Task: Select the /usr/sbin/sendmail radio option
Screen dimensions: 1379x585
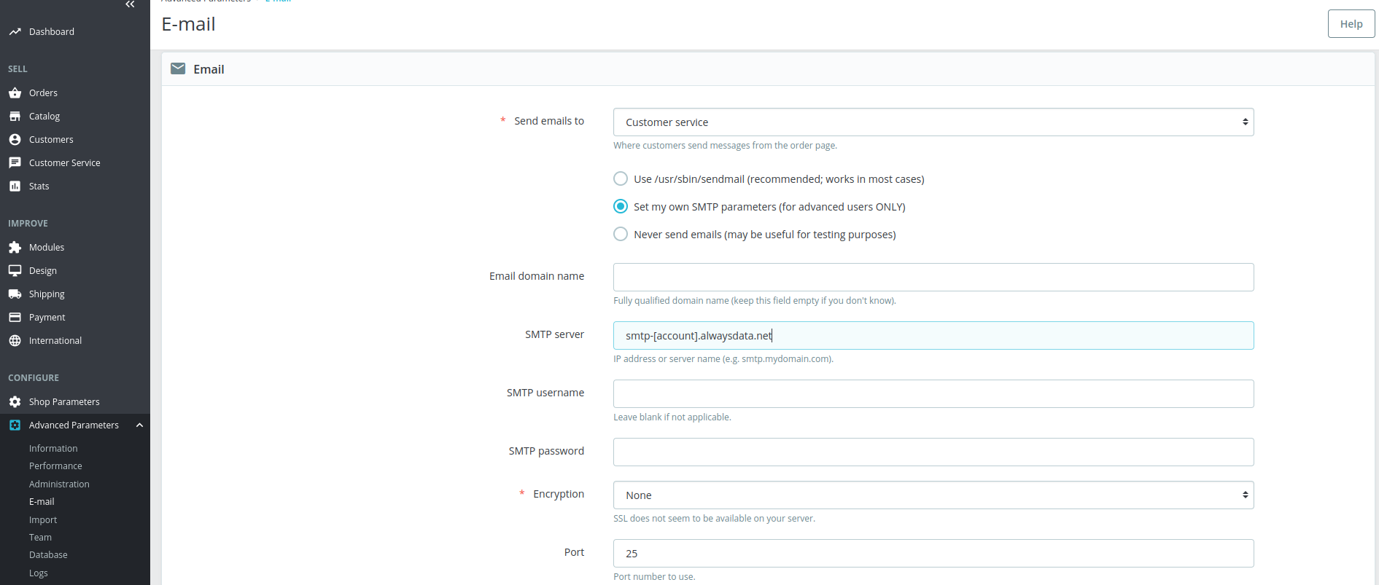Action: 621,179
